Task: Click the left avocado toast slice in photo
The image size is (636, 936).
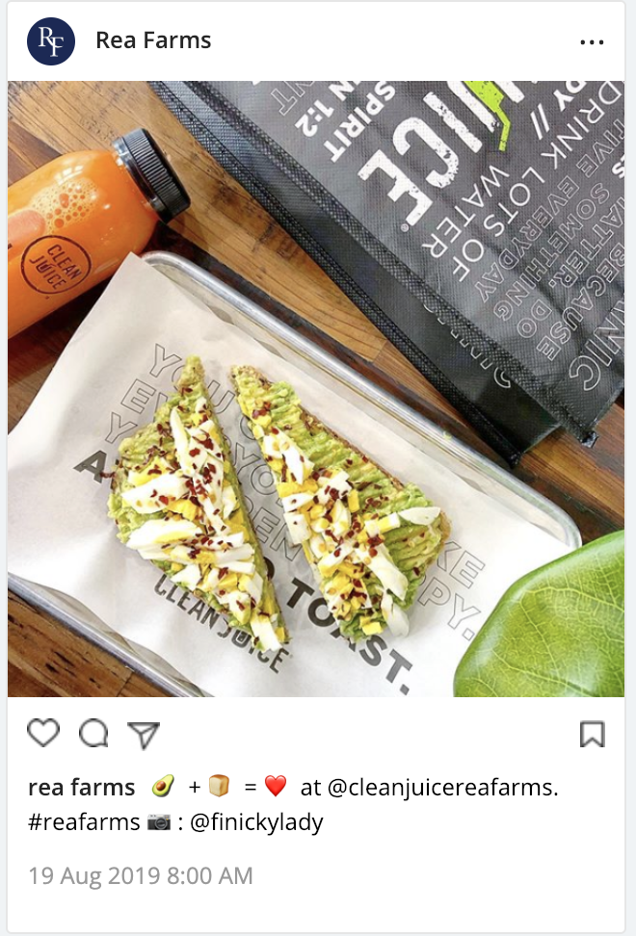Action: 198,507
